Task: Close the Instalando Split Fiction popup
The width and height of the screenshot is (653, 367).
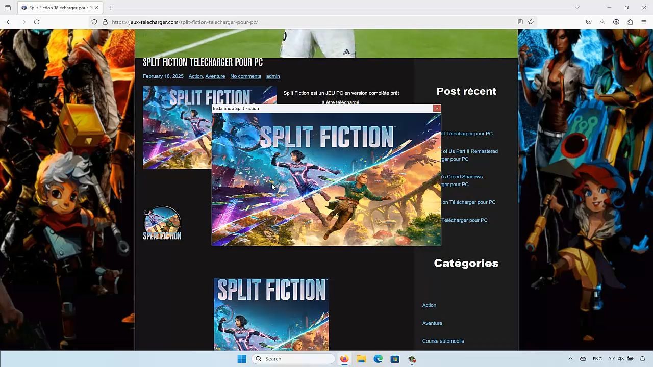Action: 437,108
